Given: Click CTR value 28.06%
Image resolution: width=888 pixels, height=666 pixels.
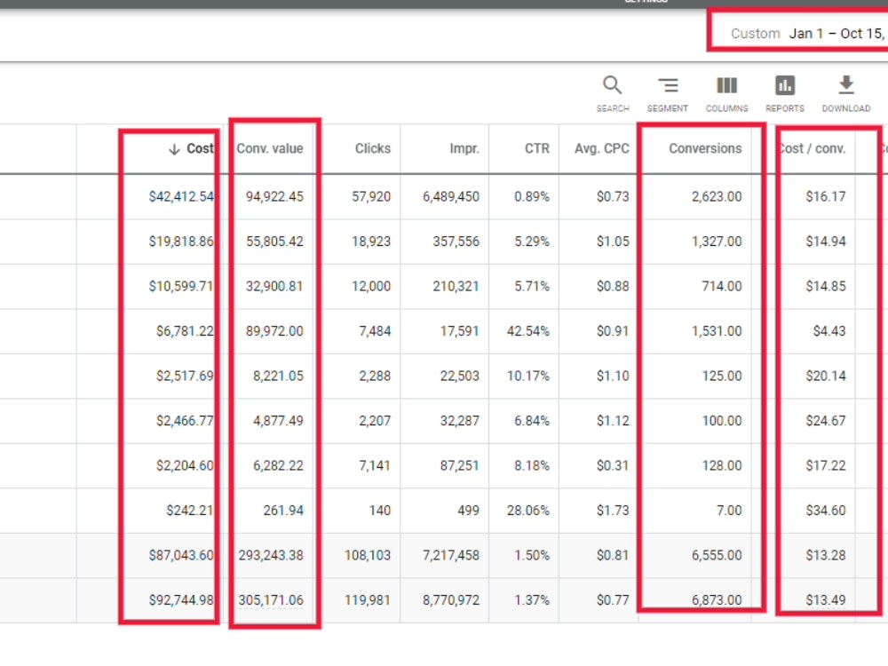Looking at the screenshot, I should [x=527, y=511].
